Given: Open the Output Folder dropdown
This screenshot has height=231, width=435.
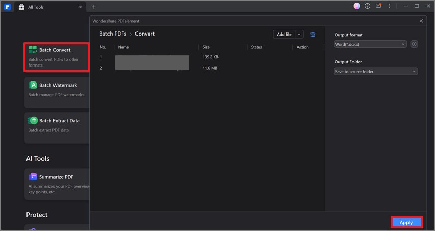Looking at the screenshot, I should [375, 72].
